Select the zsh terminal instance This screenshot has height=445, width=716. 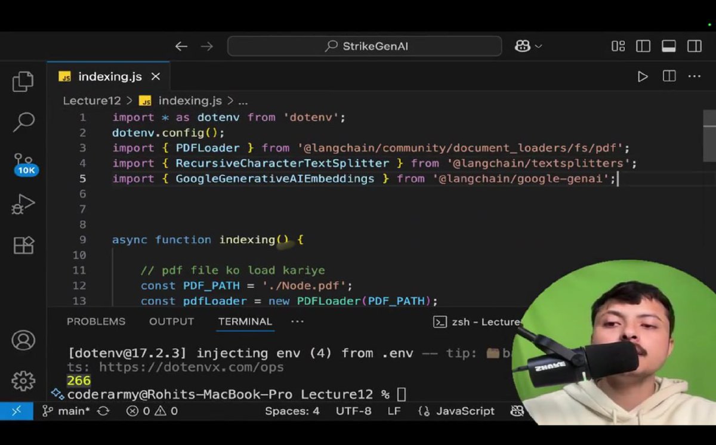[477, 322]
